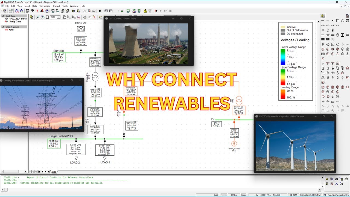Click save icon in output window toolbar
Image resolution: width=350 pixels, height=197 pixels.
(x=327, y=184)
